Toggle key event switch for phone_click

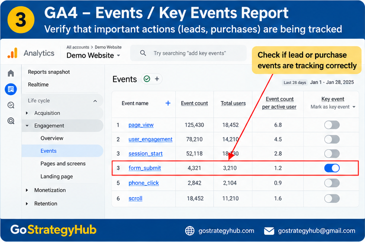pos(332,183)
